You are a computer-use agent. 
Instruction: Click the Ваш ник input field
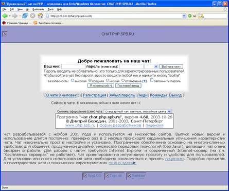click(x=74, y=66)
